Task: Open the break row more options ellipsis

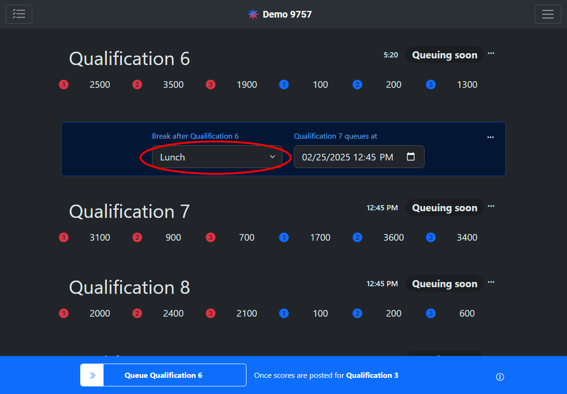Action: point(491,137)
